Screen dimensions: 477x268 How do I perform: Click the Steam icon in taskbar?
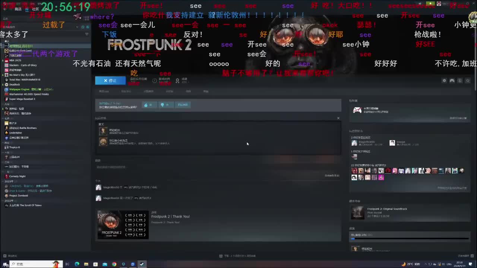click(142, 264)
